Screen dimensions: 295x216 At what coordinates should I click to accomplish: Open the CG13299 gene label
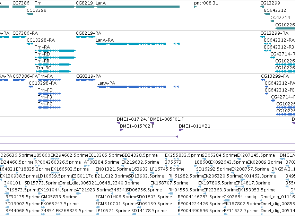pos(270,3)
